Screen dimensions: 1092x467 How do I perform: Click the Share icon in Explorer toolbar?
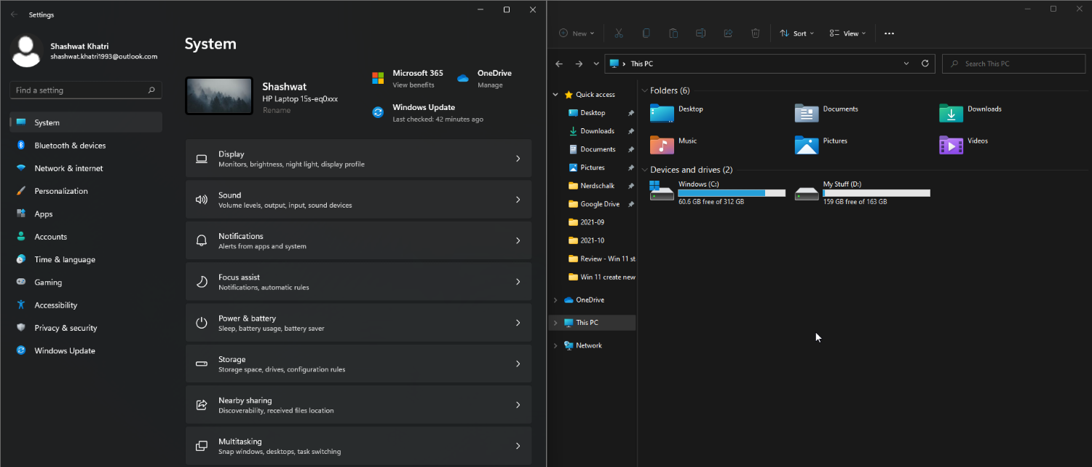tap(728, 34)
